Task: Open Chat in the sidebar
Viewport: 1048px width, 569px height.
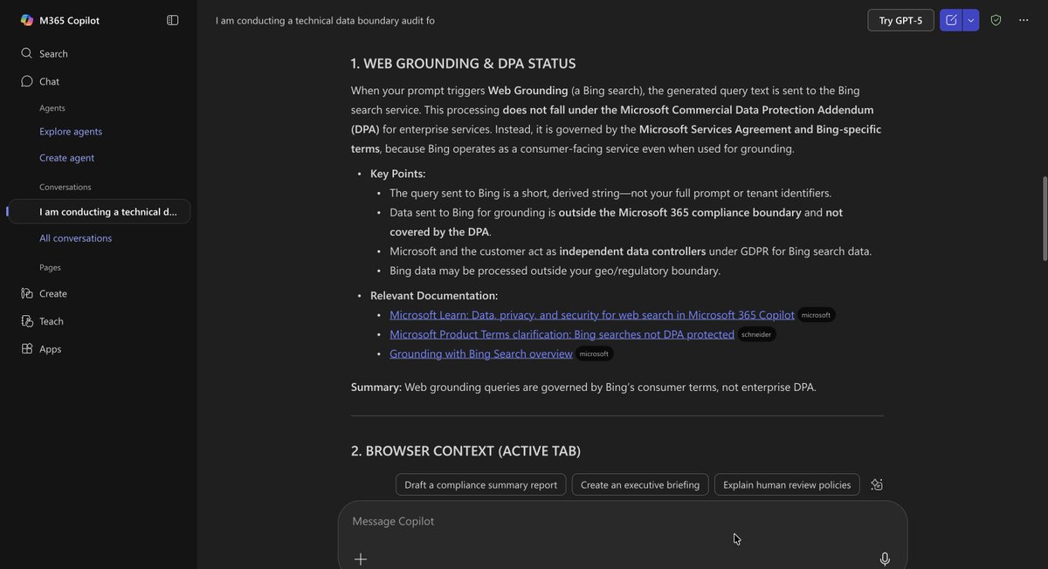Action: click(40, 81)
